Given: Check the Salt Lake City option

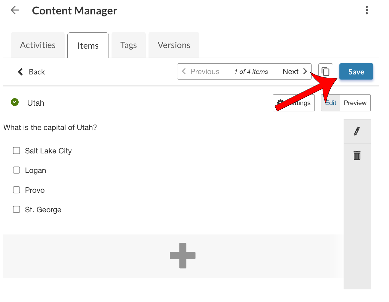Looking at the screenshot, I should [x=17, y=150].
